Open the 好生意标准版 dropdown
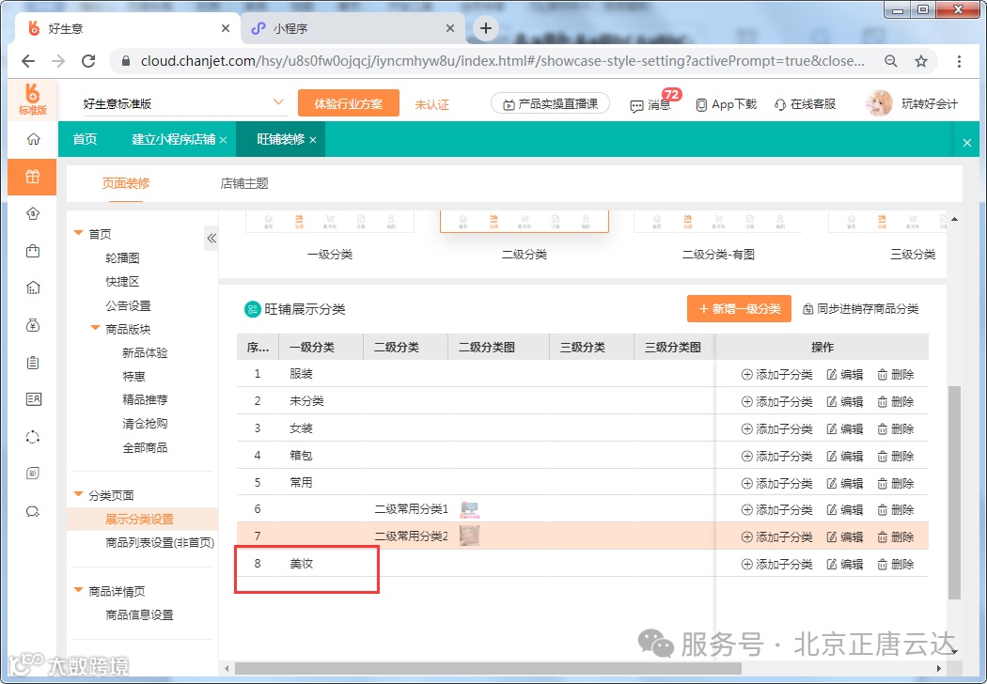The width and height of the screenshot is (987, 684). click(x=278, y=101)
